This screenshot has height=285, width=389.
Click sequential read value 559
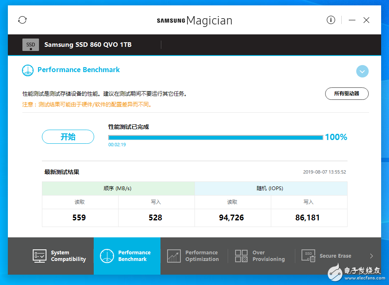click(x=79, y=217)
